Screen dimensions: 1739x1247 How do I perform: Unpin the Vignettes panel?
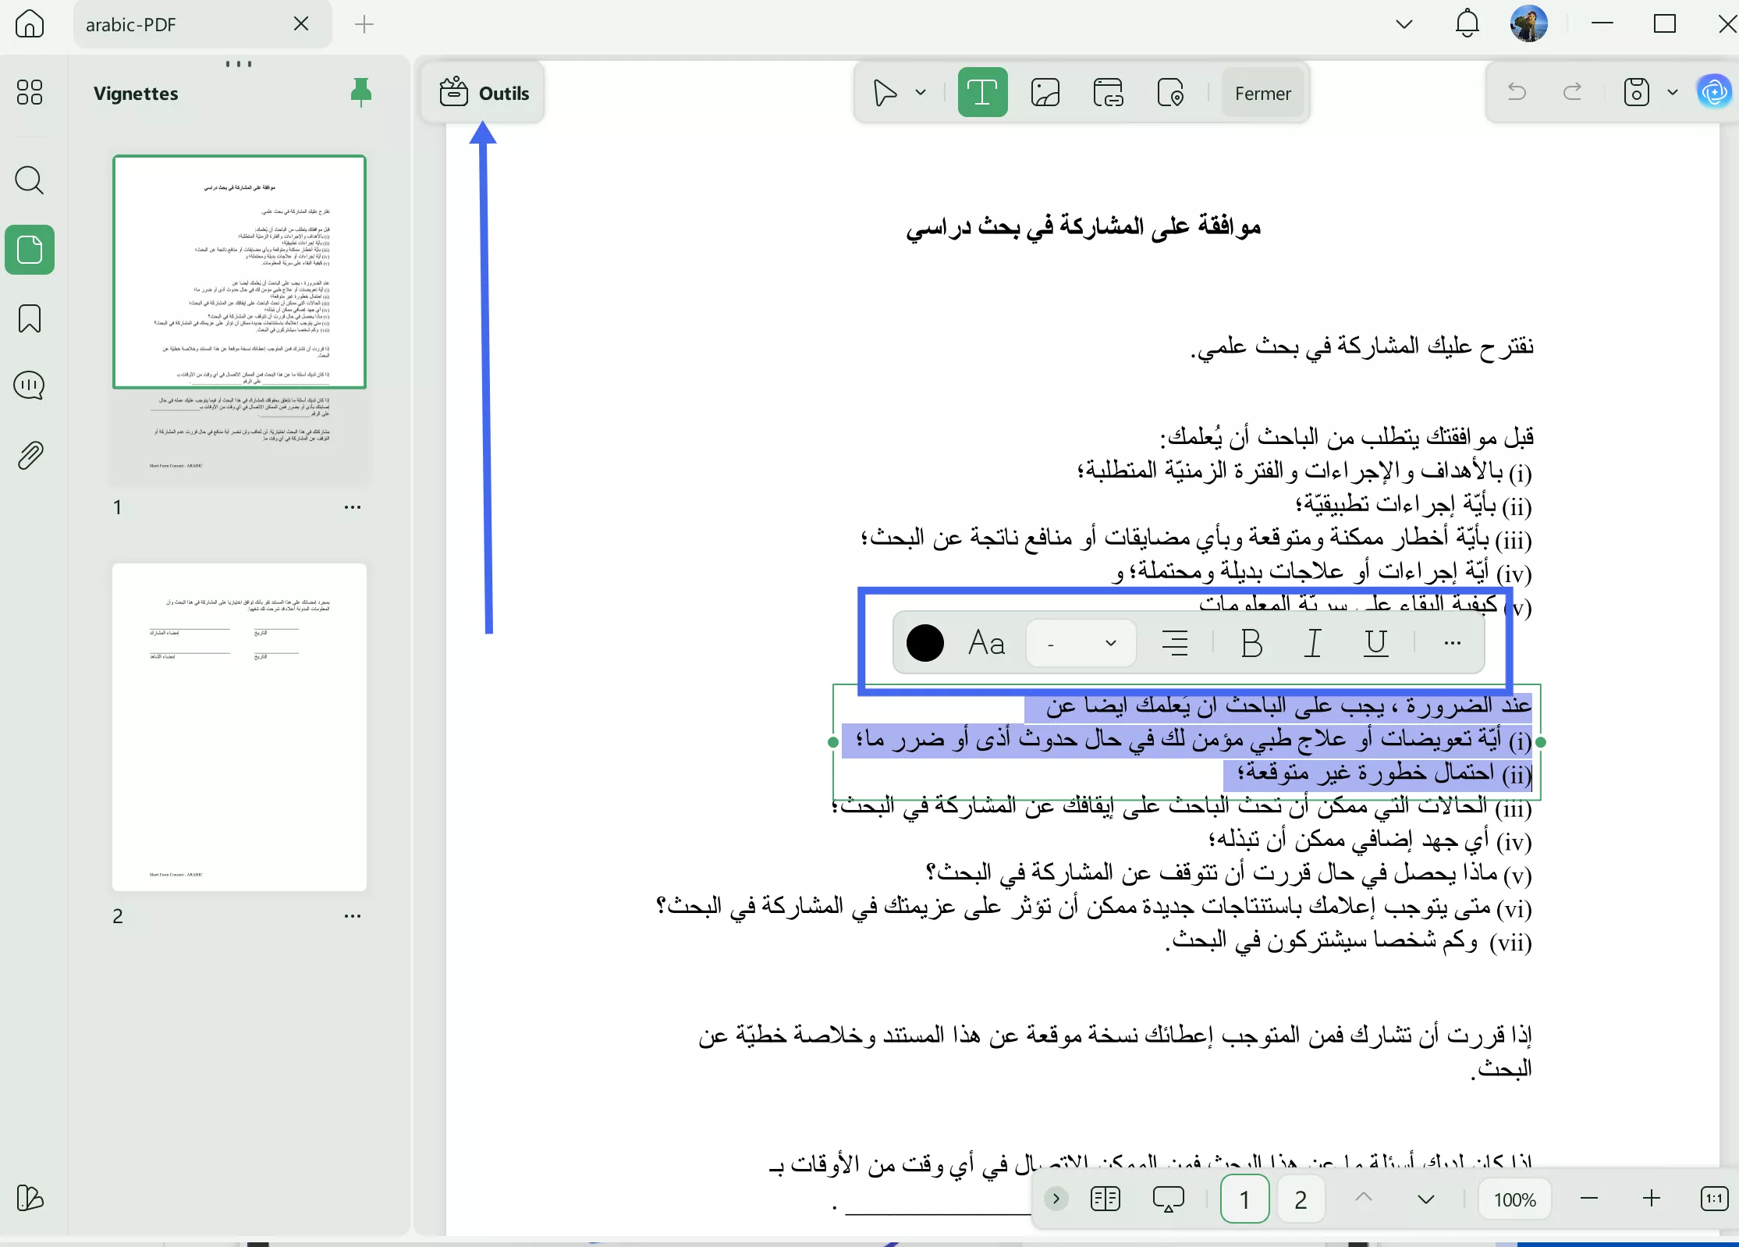[x=362, y=92]
